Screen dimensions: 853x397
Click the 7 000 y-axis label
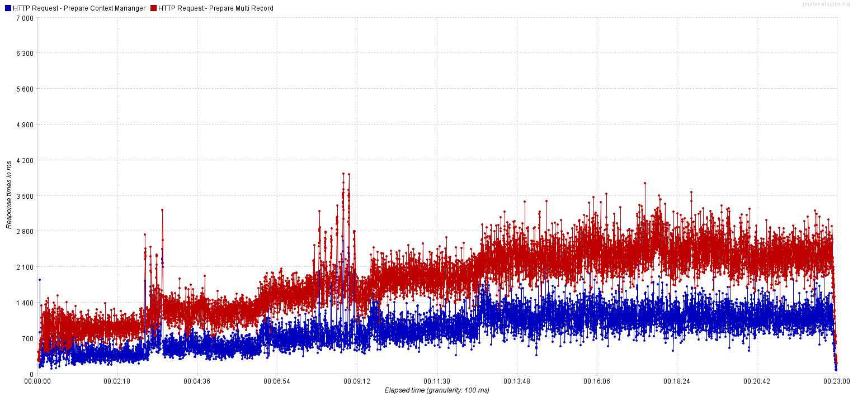click(x=25, y=18)
